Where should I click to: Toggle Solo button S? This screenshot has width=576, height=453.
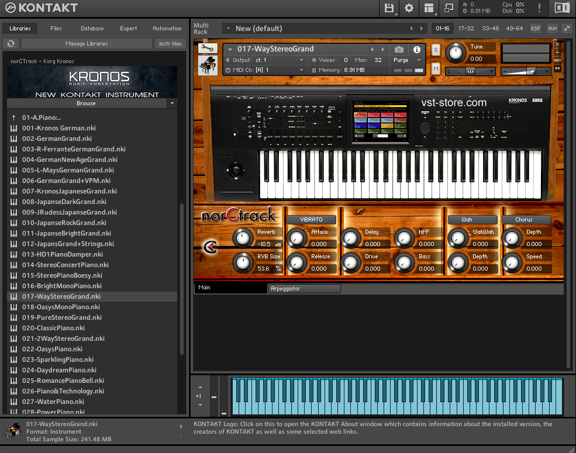[436, 50]
